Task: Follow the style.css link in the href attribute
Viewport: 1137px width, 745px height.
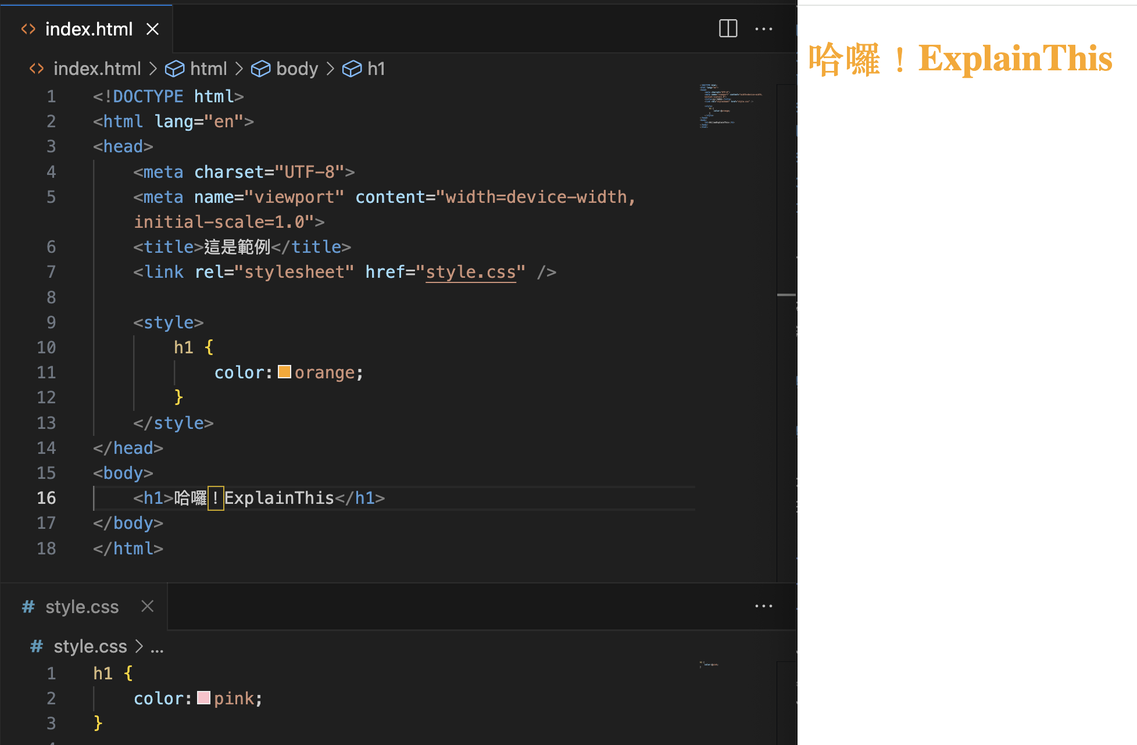Action: coord(471,271)
